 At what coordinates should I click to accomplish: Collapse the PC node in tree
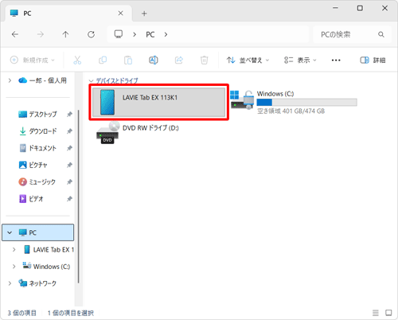(10, 232)
